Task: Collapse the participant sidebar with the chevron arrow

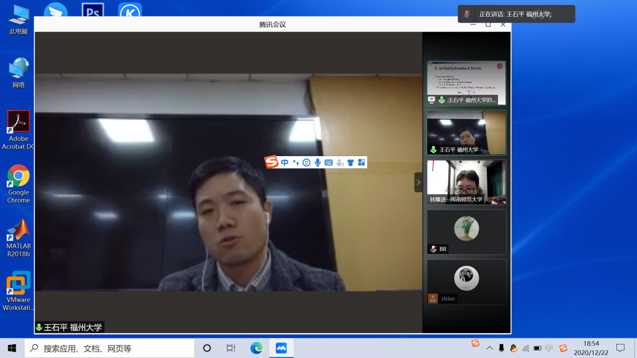Action: pyautogui.click(x=418, y=182)
